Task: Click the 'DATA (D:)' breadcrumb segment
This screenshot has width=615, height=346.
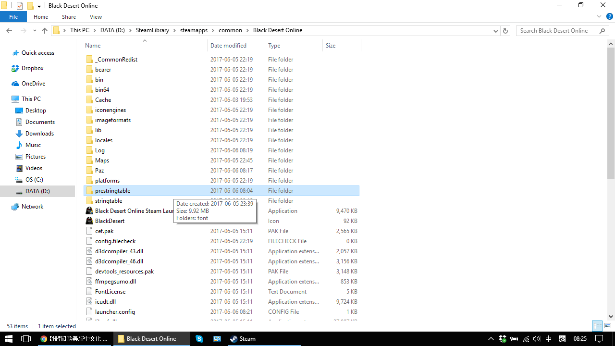Action: pyautogui.click(x=112, y=30)
